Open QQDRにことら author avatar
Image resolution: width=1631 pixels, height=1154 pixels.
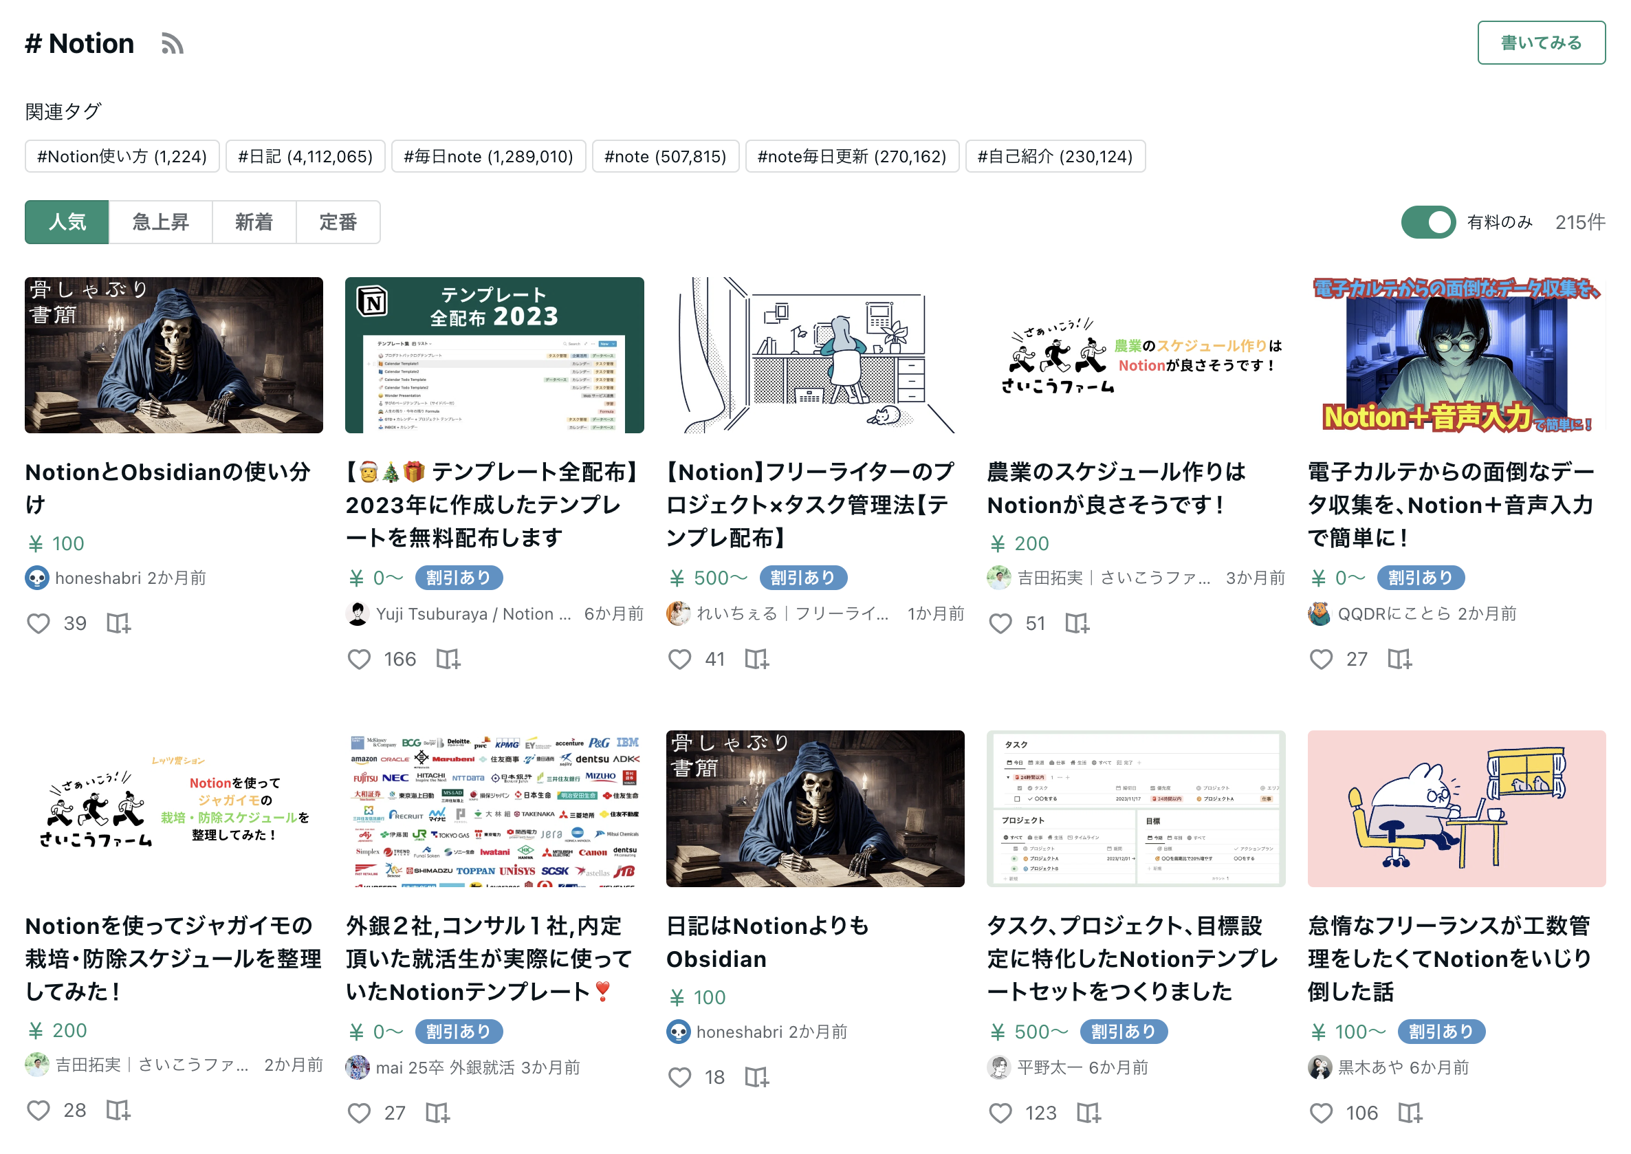click(x=1319, y=613)
